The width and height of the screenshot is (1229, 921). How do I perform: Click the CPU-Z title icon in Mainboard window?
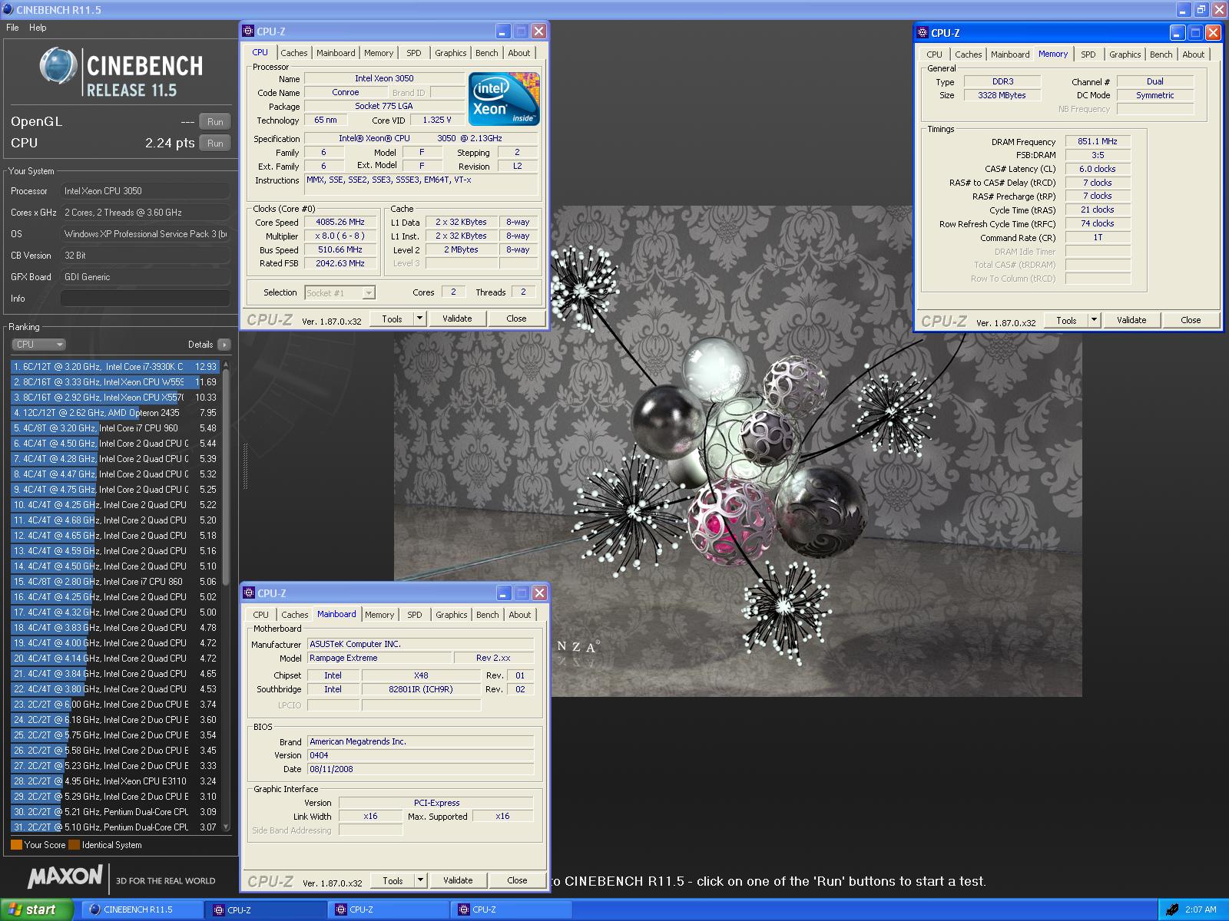click(x=248, y=593)
